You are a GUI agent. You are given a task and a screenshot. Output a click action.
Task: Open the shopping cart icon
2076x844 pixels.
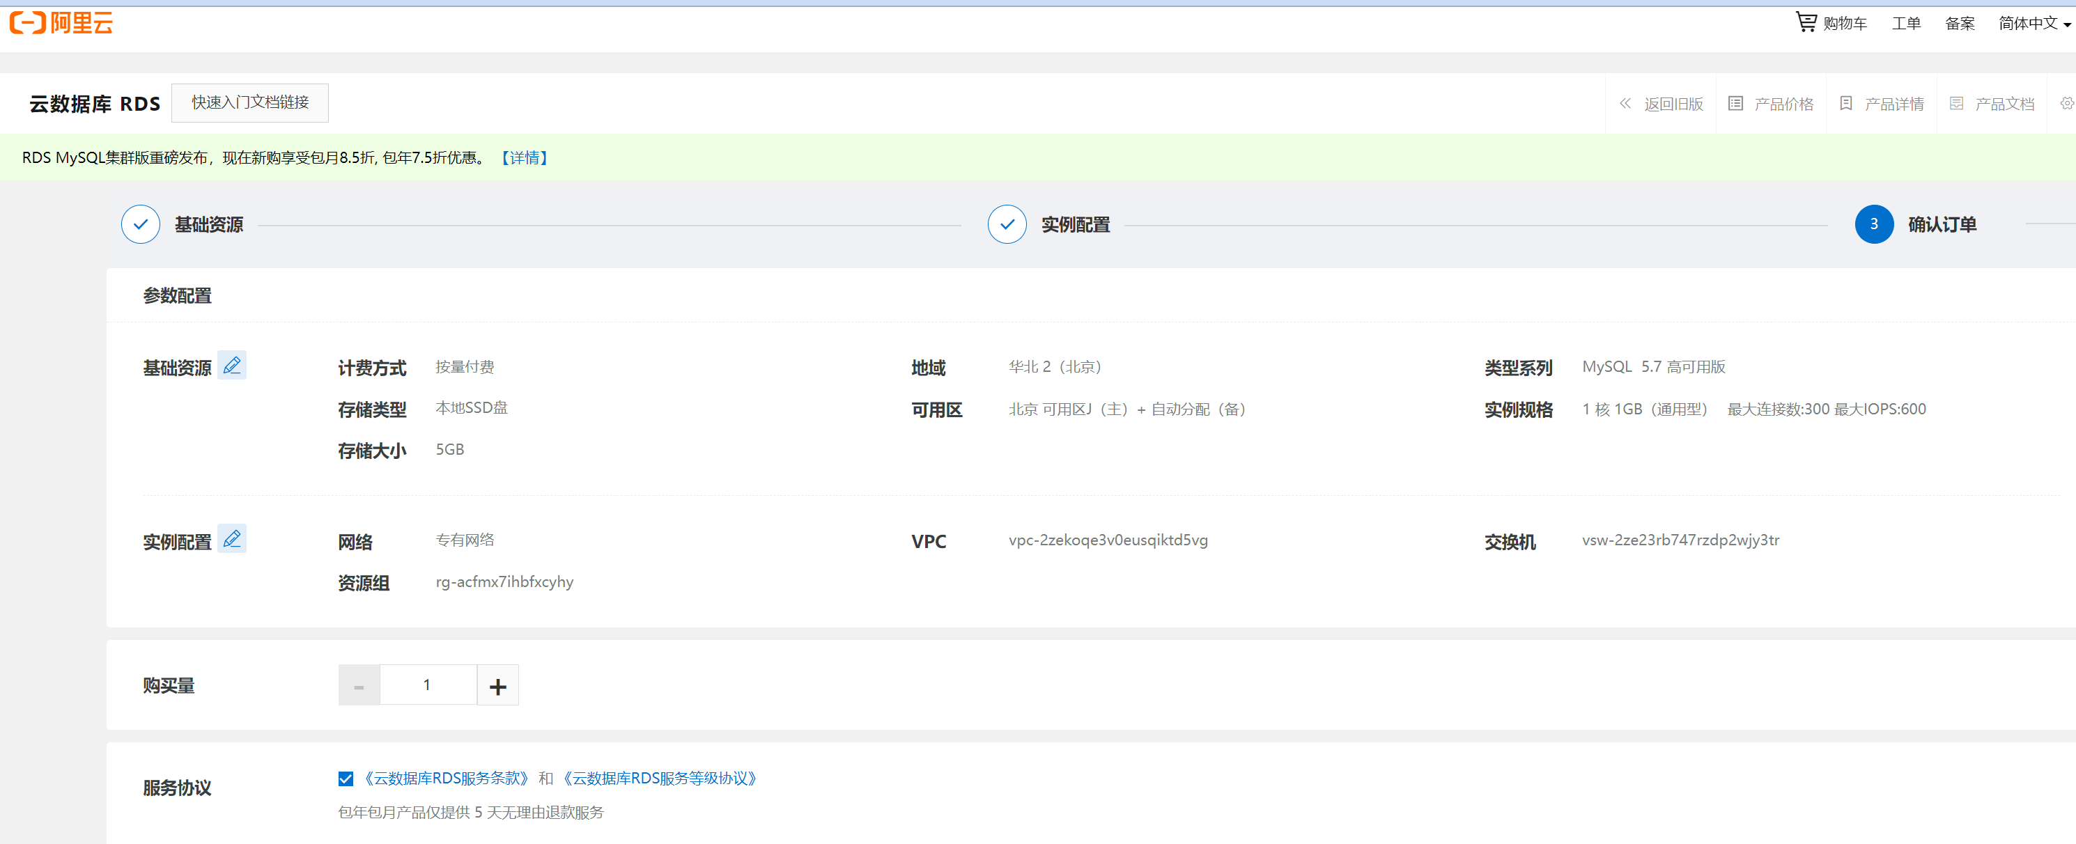click(x=1806, y=22)
